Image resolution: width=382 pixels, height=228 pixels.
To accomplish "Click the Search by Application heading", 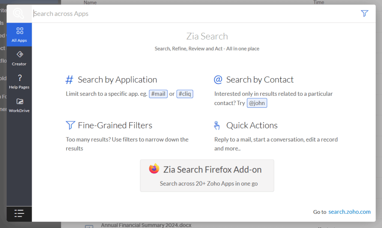I will coord(118,80).
